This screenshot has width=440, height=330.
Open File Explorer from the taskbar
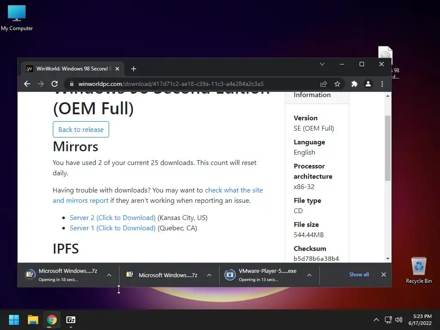click(33, 320)
